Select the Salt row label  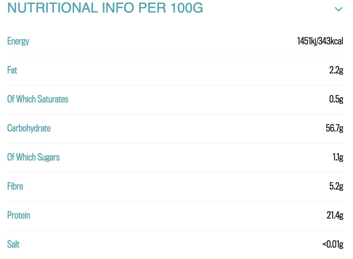13,244
